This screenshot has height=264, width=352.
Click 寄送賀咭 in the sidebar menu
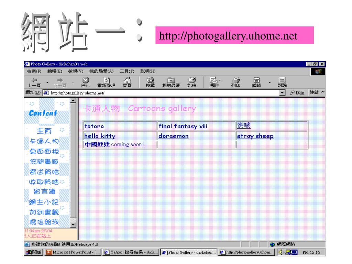tap(44, 172)
